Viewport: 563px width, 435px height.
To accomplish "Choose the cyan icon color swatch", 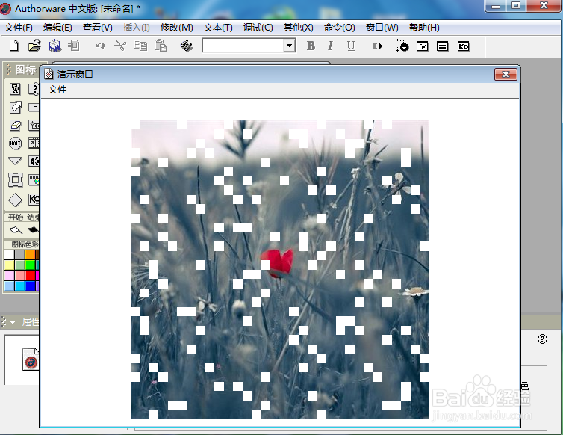I will point(19,286).
